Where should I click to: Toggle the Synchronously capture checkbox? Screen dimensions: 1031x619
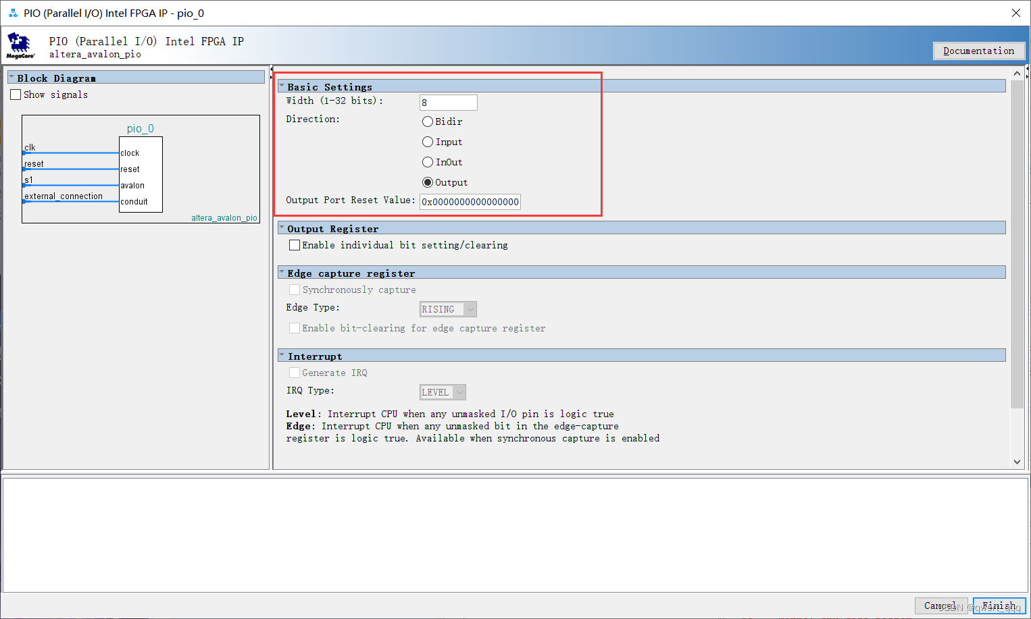295,290
